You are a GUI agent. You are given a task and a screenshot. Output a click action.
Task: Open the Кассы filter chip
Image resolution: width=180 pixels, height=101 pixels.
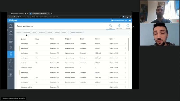[x=34, y=33]
